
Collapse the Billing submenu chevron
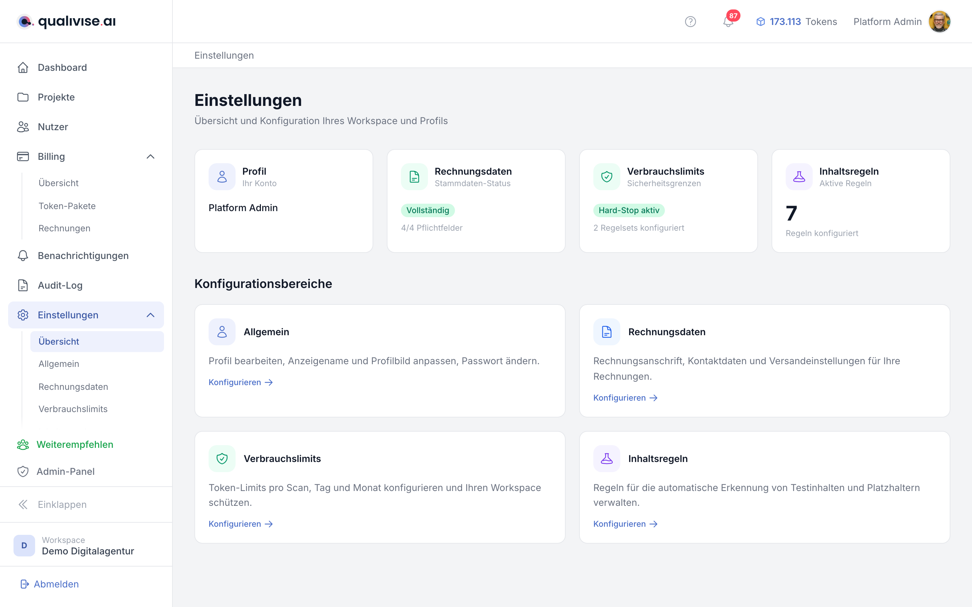pyautogui.click(x=151, y=156)
